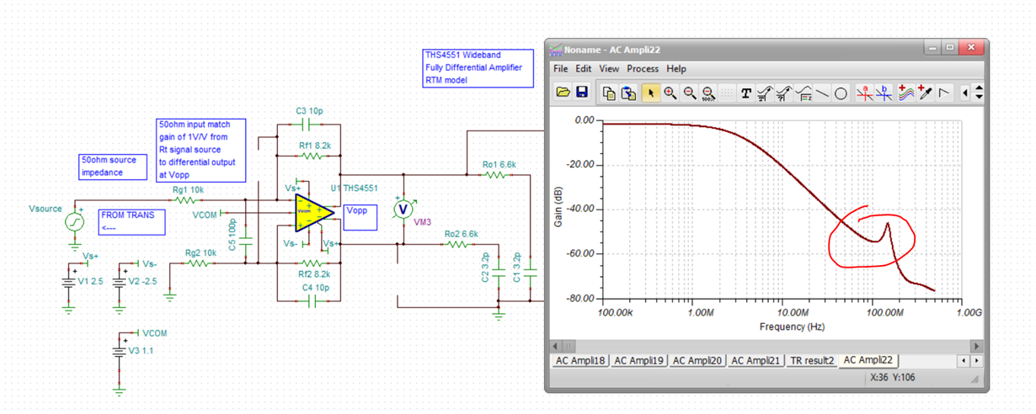
Task: Minimize the AC Ampli22 window
Action: (932, 48)
